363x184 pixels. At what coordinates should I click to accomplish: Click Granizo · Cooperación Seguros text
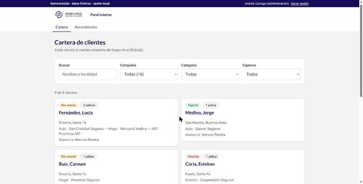coord(210,180)
